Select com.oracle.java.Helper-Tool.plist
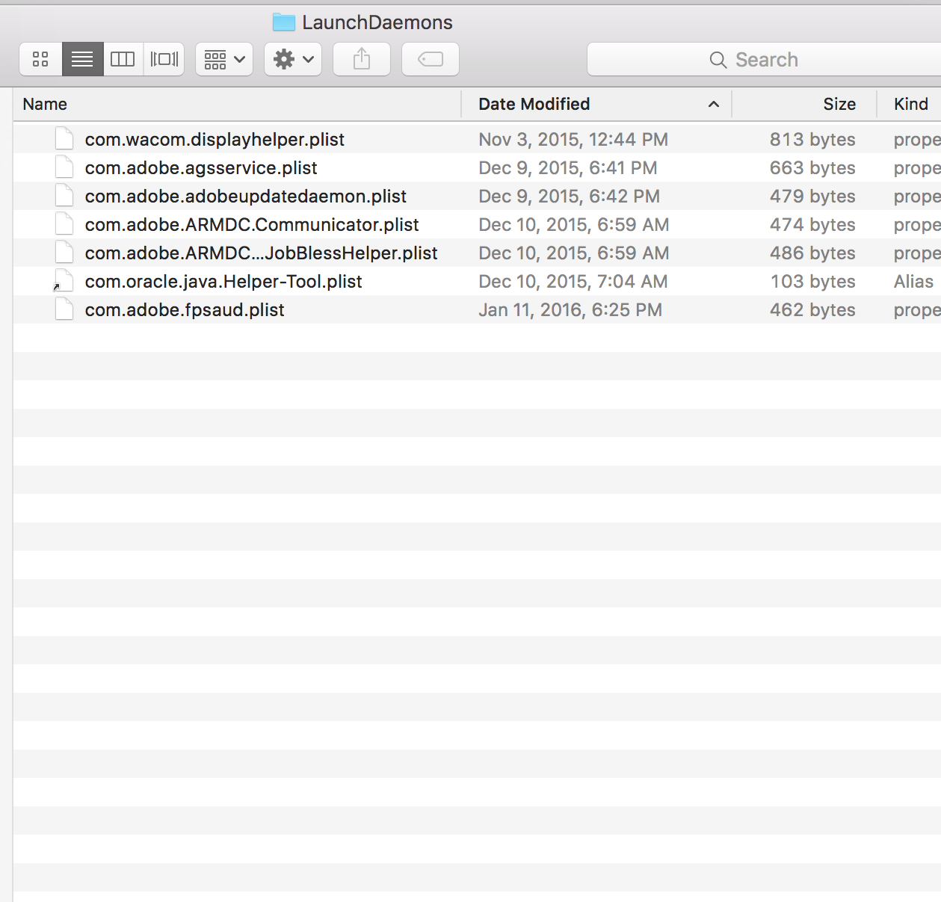This screenshot has width=941, height=902. coord(477,281)
